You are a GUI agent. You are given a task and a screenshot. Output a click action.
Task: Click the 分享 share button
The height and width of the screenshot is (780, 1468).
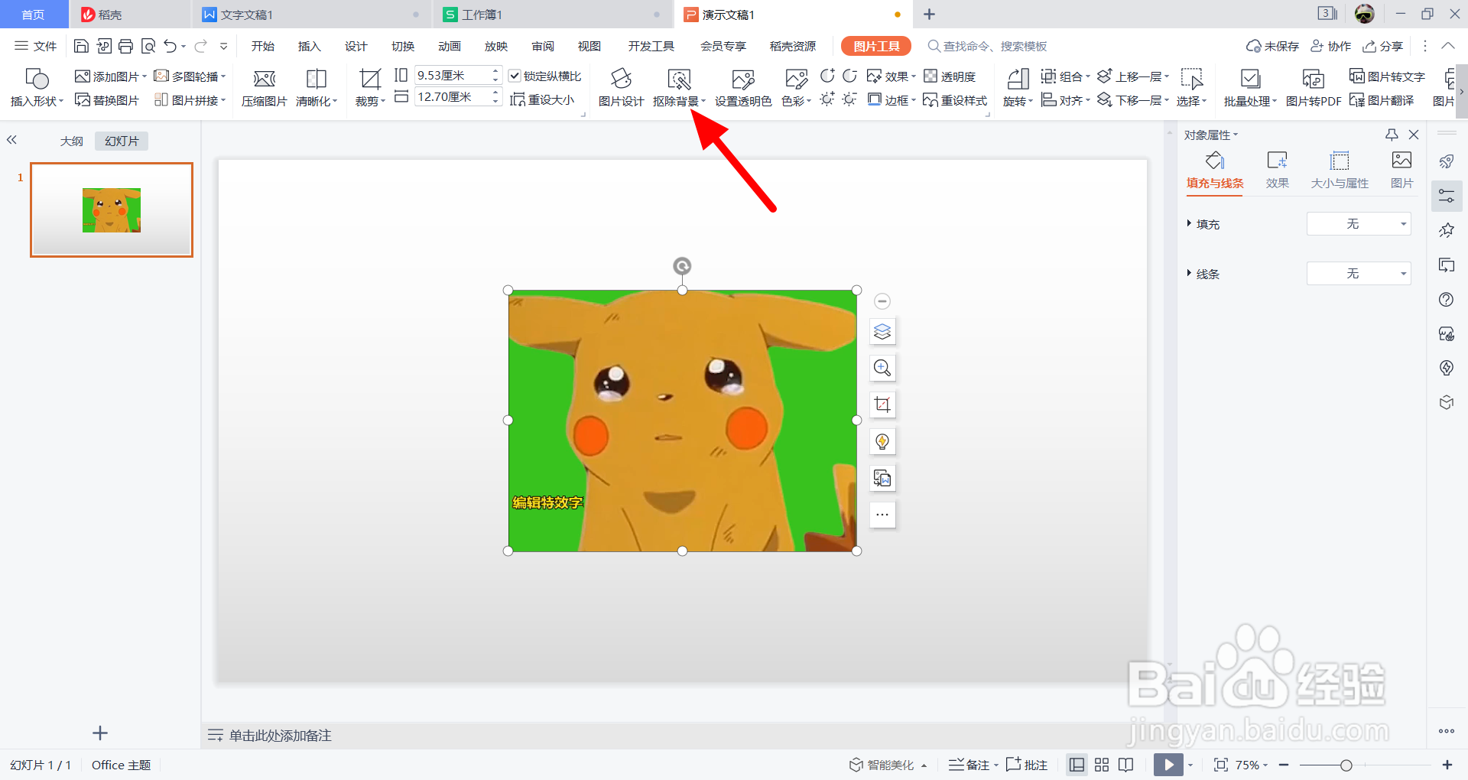coord(1383,46)
